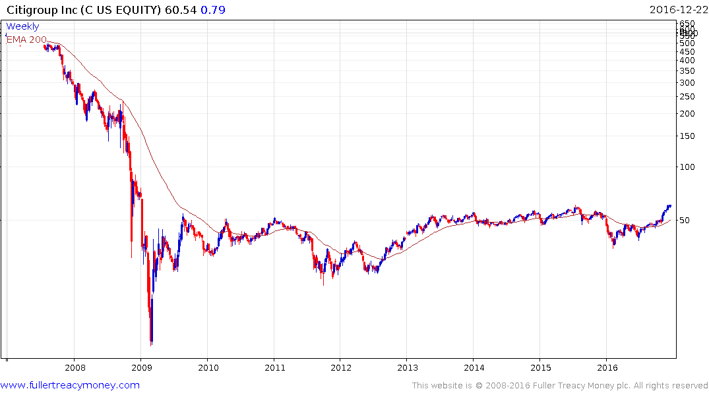The height and width of the screenshot is (395, 709).
Task: Click the 2008 x-axis label
Action: [x=75, y=367]
